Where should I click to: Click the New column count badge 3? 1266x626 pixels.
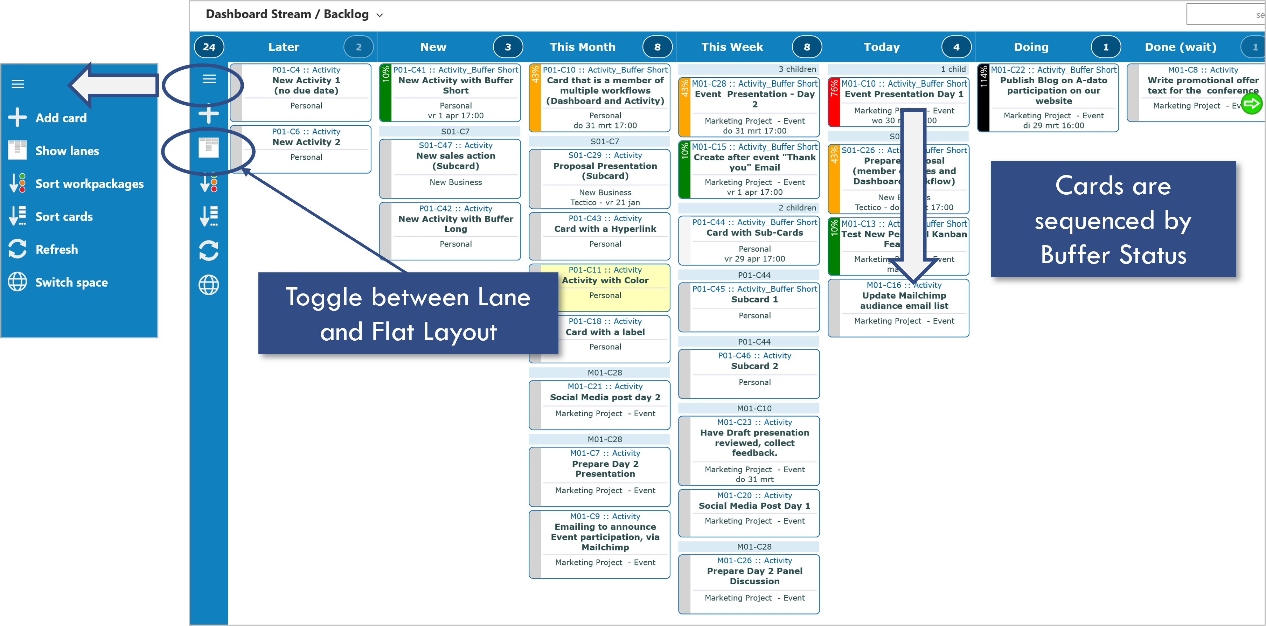pos(508,47)
